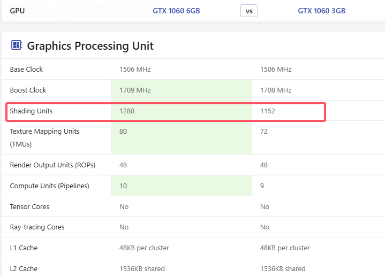Select the Shading Units row label
The image size is (385, 277).
31,111
